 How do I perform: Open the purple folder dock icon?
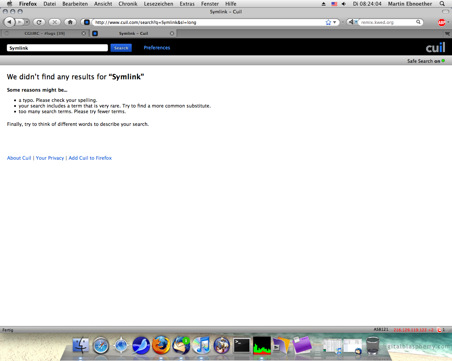tap(302, 345)
